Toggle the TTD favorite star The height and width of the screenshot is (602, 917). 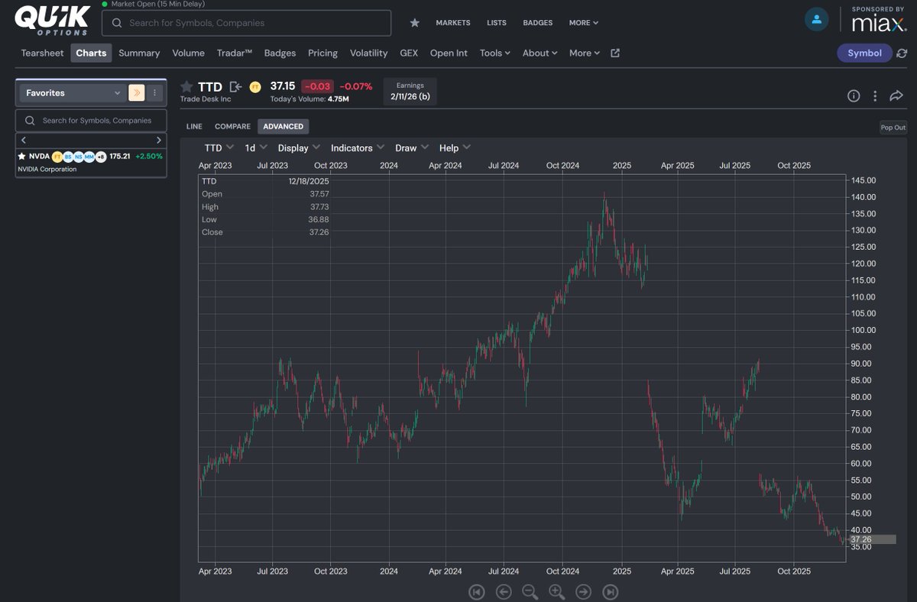coord(186,86)
